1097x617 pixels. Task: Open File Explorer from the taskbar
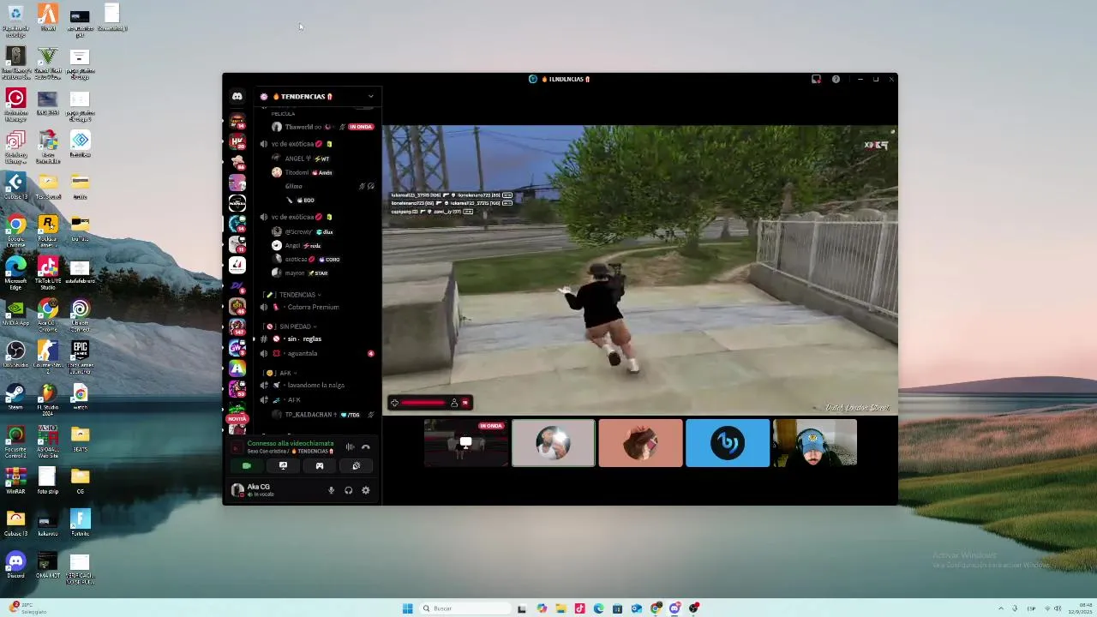[x=560, y=608]
